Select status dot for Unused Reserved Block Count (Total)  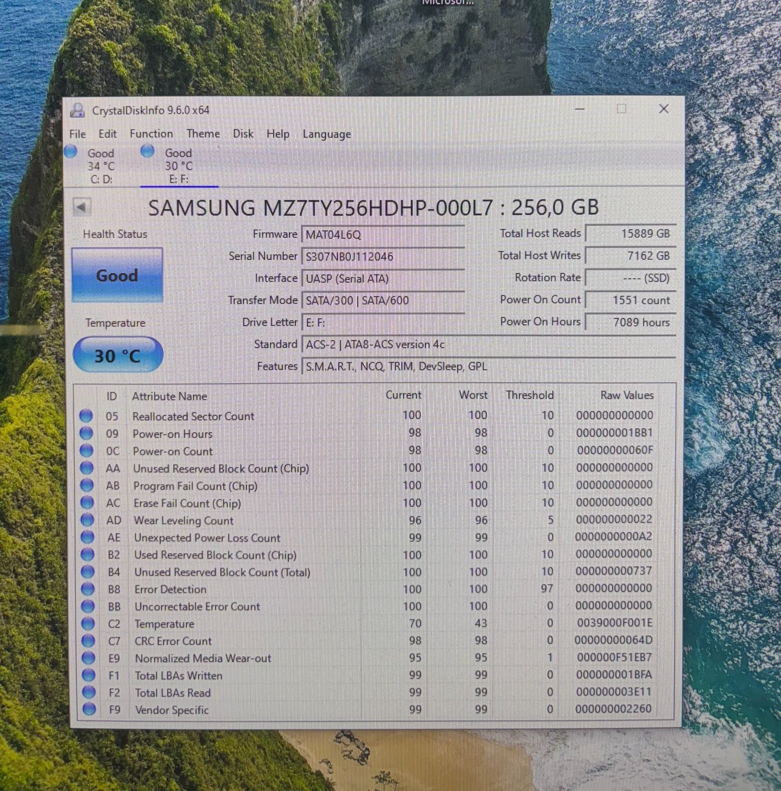[x=87, y=571]
